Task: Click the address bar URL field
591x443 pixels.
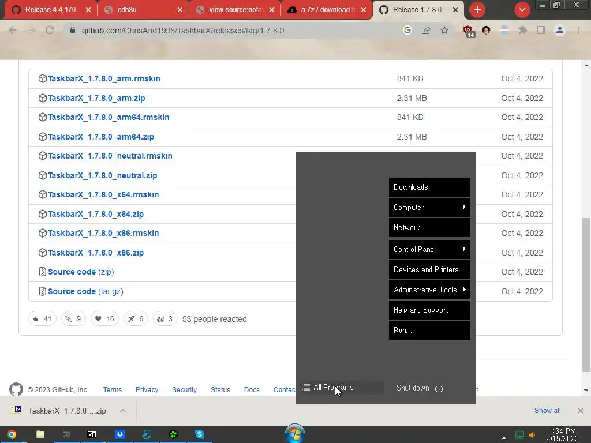Action: click(232, 31)
